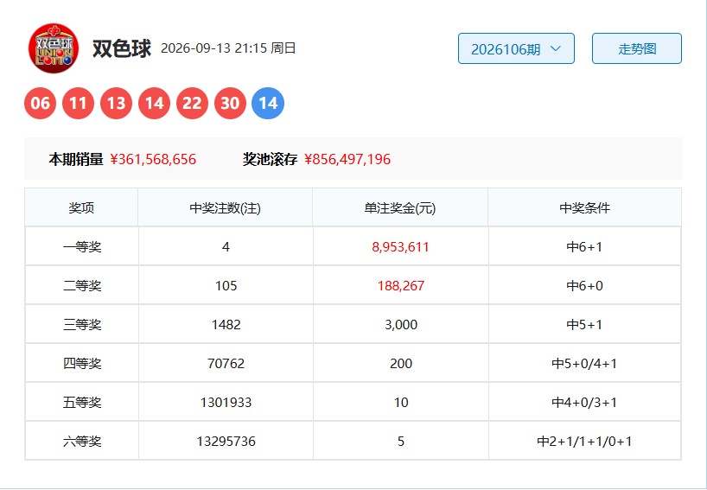Click the 二等奖 row label

click(82, 286)
